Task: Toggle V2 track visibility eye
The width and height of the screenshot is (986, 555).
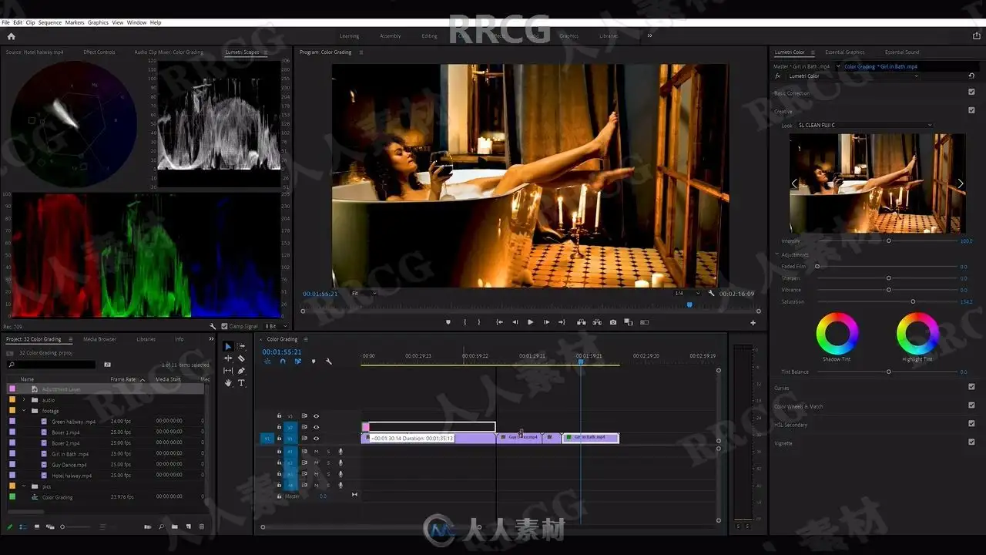Action: (316, 427)
